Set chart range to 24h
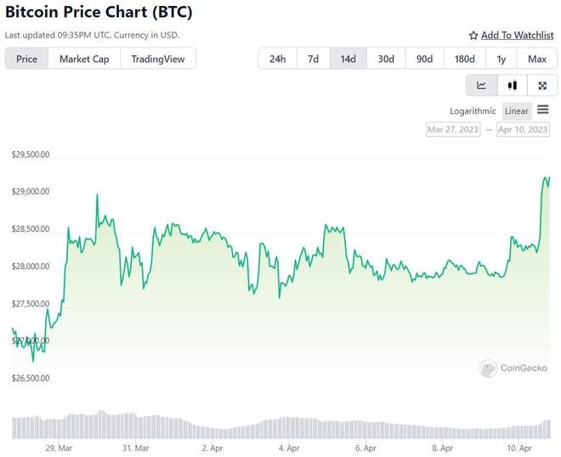This screenshot has height=457, width=561. (x=277, y=59)
